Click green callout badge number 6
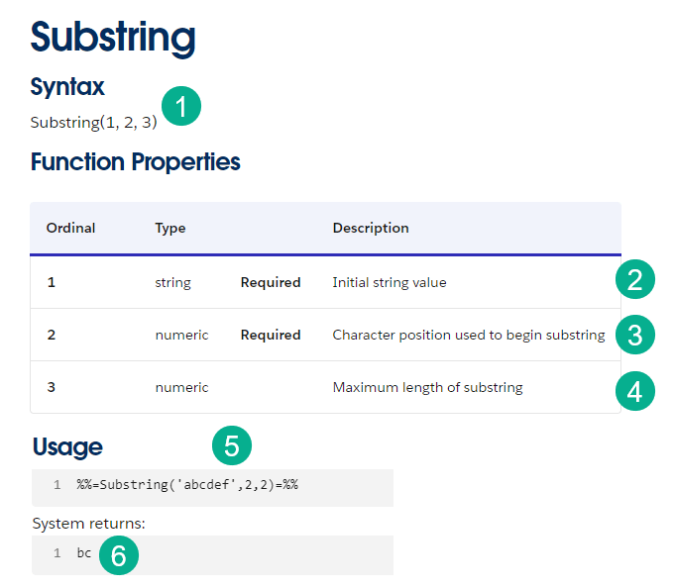Viewport: 674px width, 588px height. point(119,554)
